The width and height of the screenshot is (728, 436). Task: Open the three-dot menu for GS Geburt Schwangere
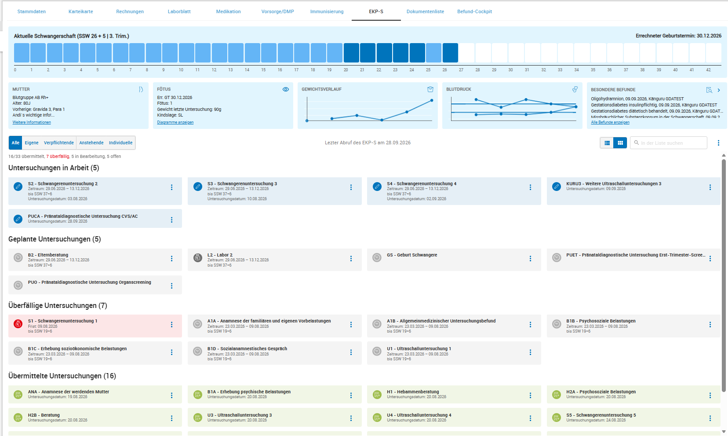tap(530, 259)
